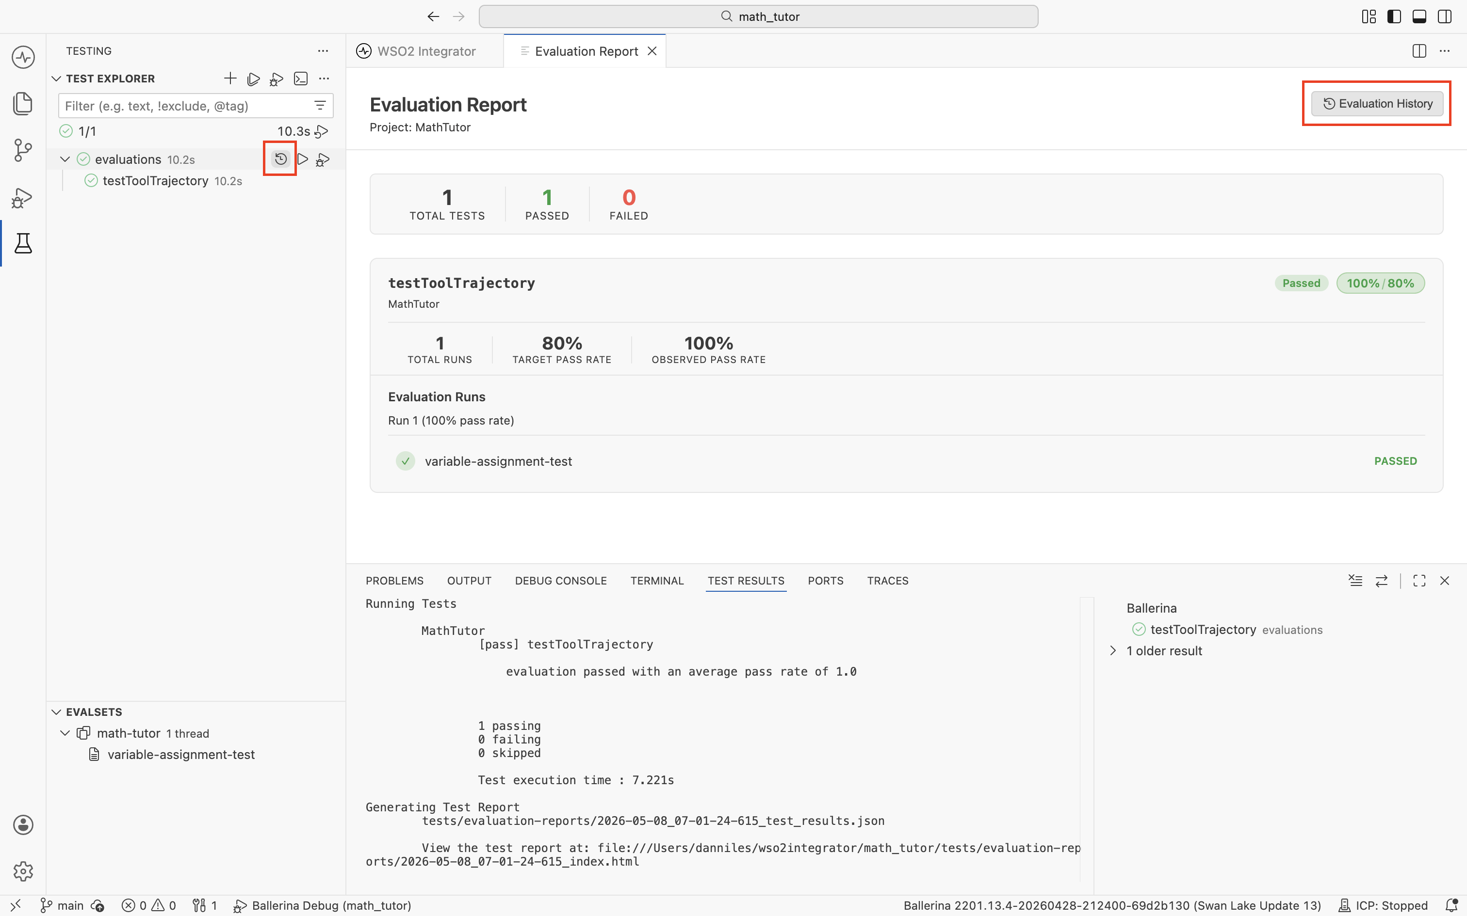Open editor more actions ellipsis
Image resolution: width=1467 pixels, height=916 pixels.
1445,51
